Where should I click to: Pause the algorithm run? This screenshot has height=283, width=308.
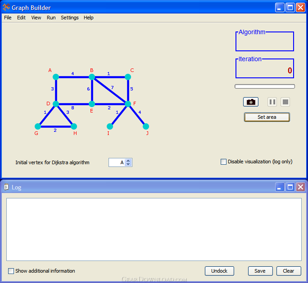click(x=272, y=102)
